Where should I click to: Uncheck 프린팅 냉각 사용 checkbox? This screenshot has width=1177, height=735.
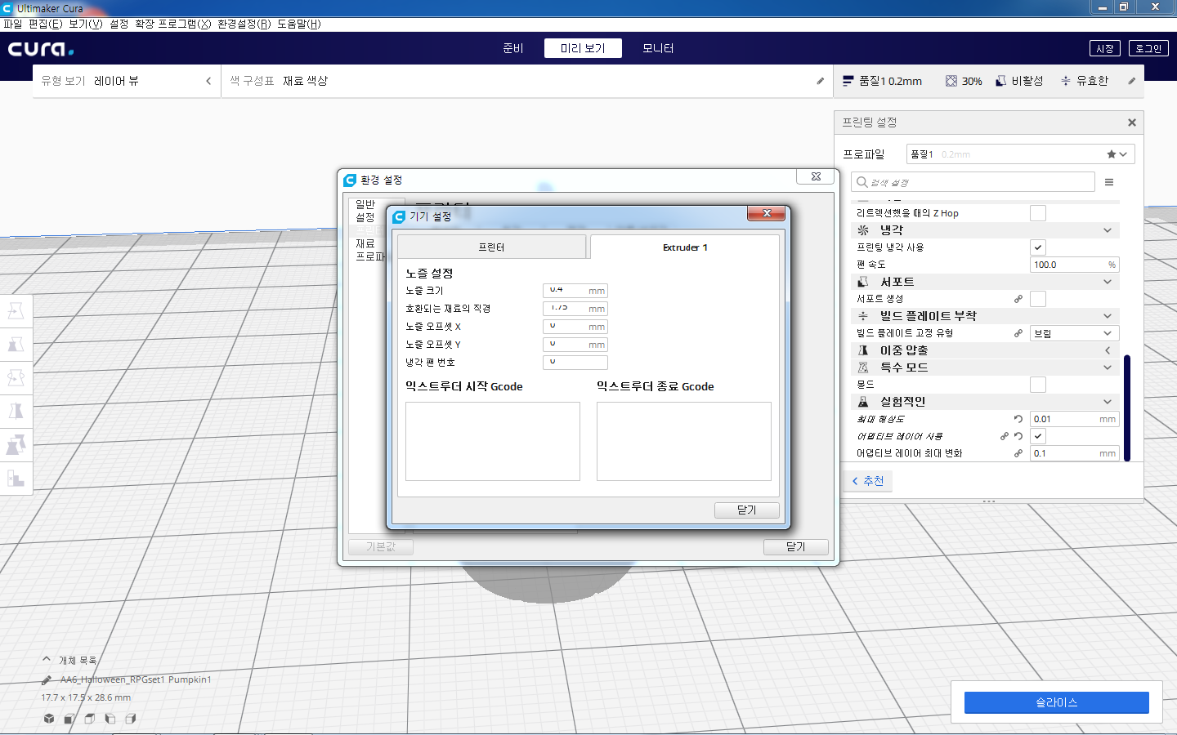(1038, 247)
